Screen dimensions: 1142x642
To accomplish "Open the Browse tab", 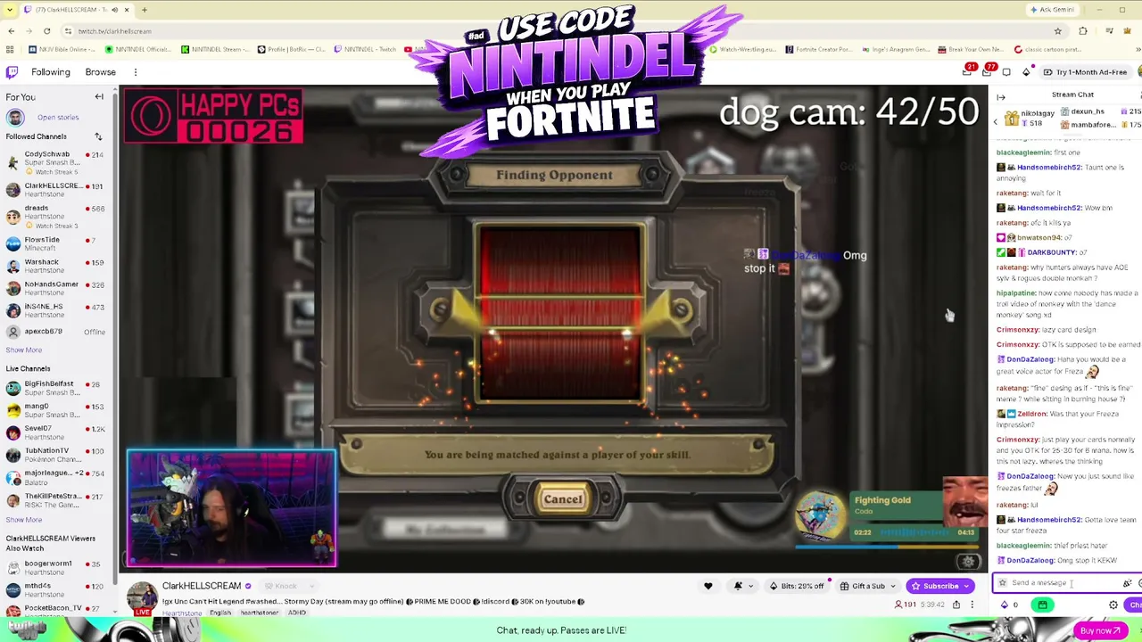I will (x=101, y=72).
